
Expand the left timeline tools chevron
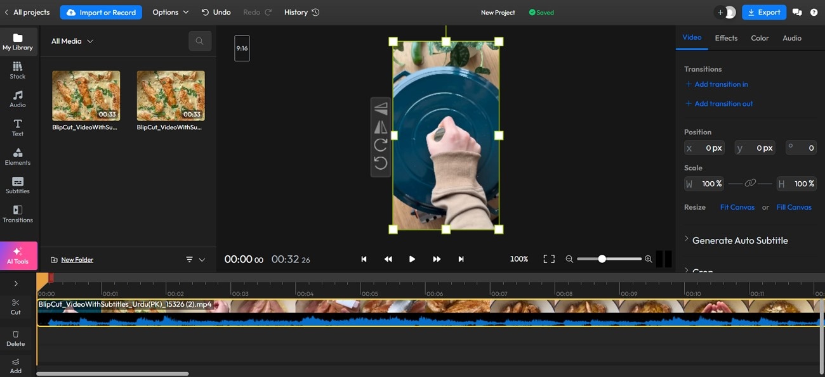pos(16,283)
